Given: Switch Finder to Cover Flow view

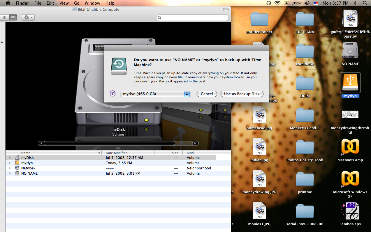Looking at the screenshot, I should 13,17.
